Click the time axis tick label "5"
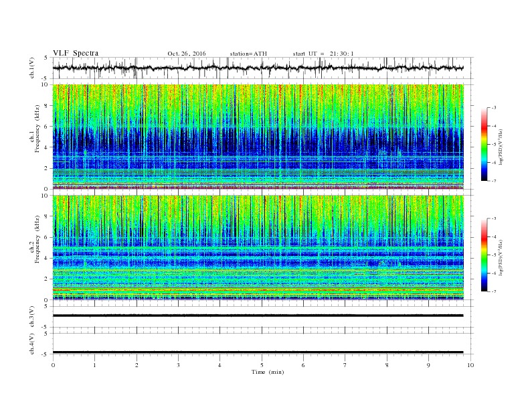The image size is (530, 410). pyautogui.click(x=262, y=365)
